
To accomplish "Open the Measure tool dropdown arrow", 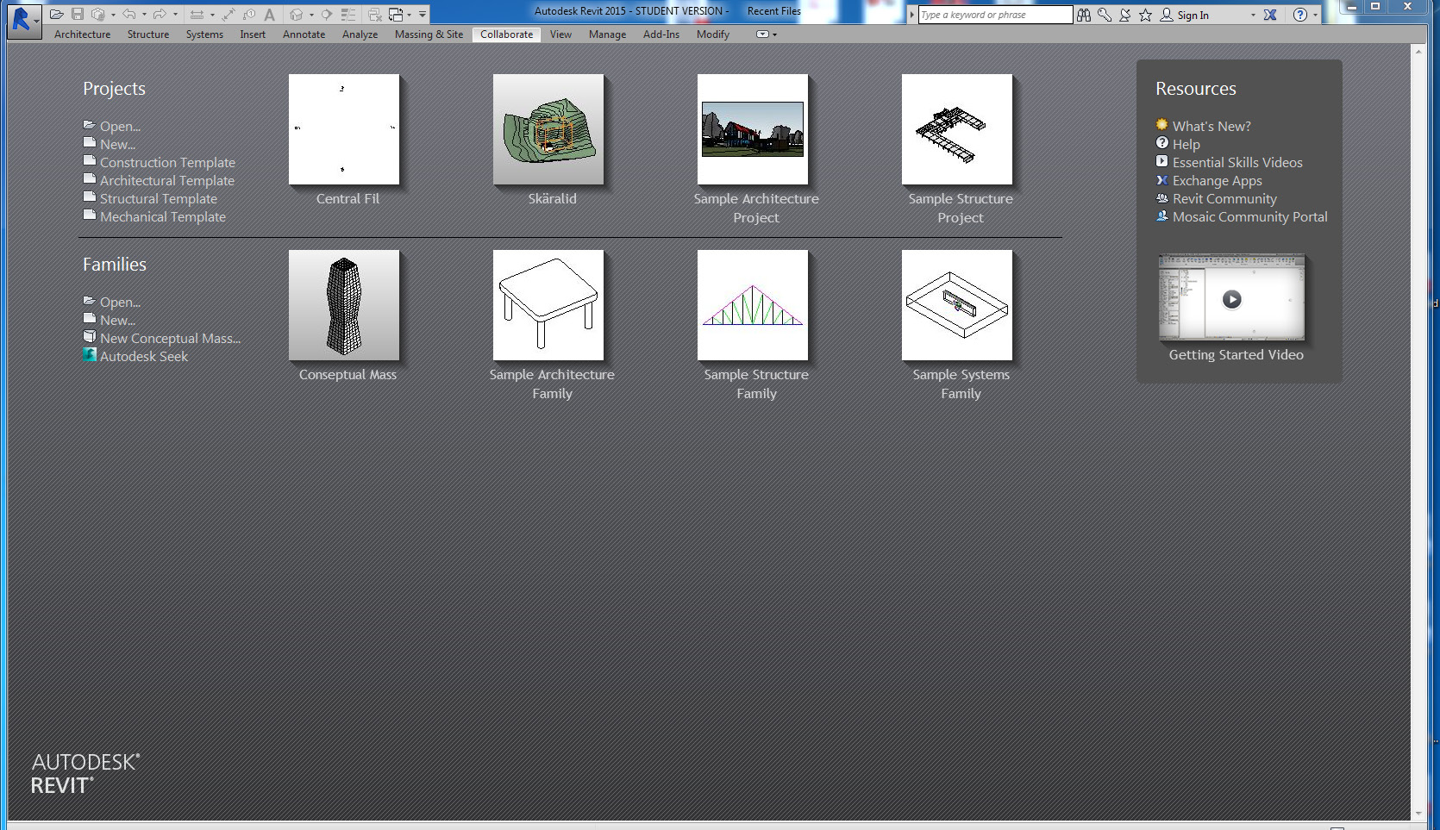I will point(212,15).
